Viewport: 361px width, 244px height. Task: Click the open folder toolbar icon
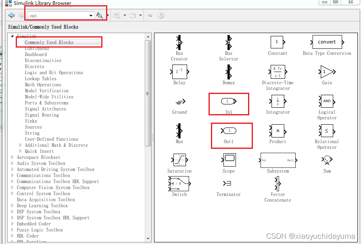[133, 15]
